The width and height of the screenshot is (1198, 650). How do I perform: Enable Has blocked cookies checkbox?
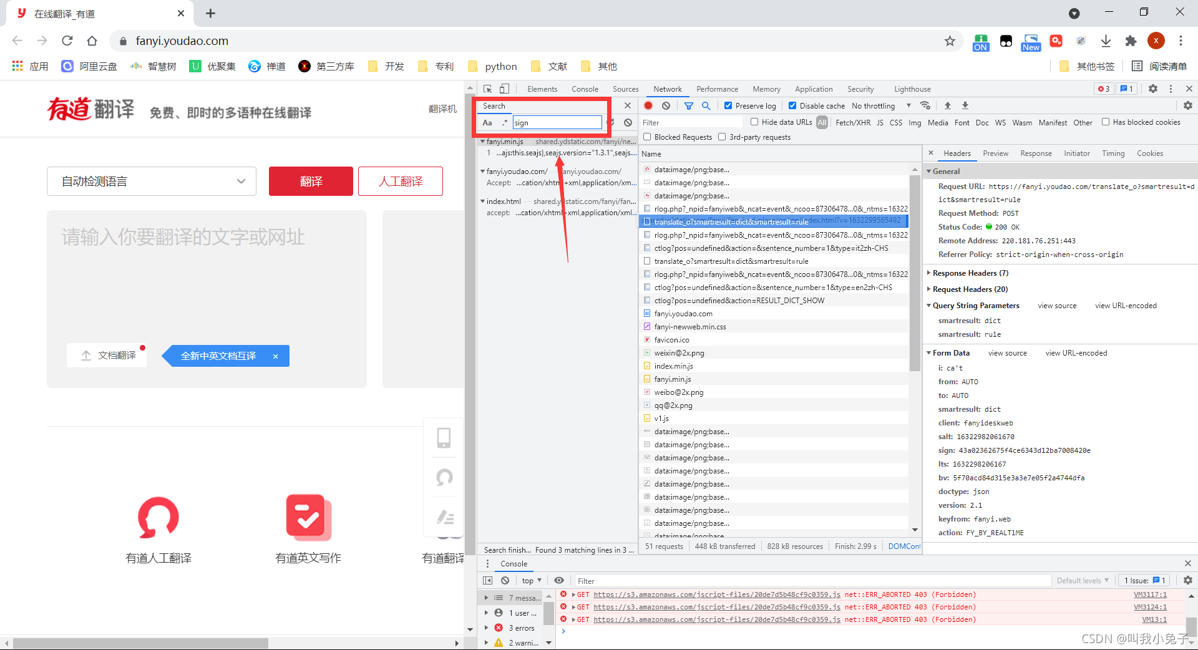point(1106,122)
